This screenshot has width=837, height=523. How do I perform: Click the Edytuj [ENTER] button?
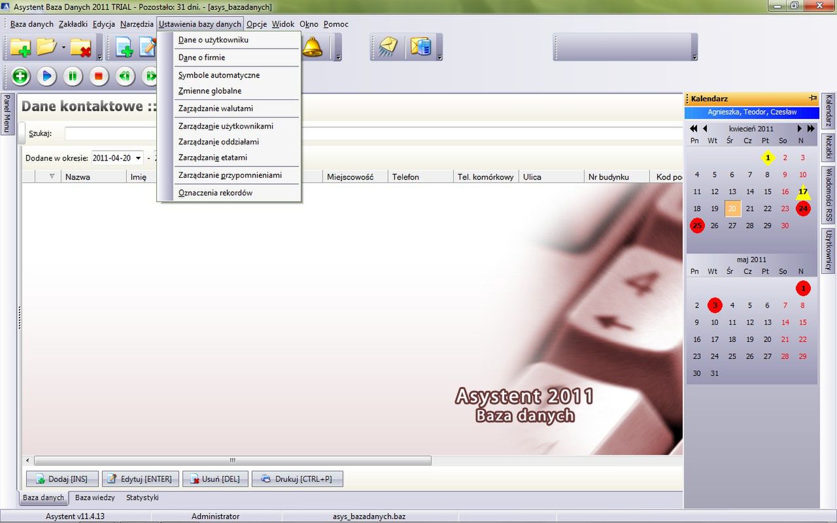(140, 479)
